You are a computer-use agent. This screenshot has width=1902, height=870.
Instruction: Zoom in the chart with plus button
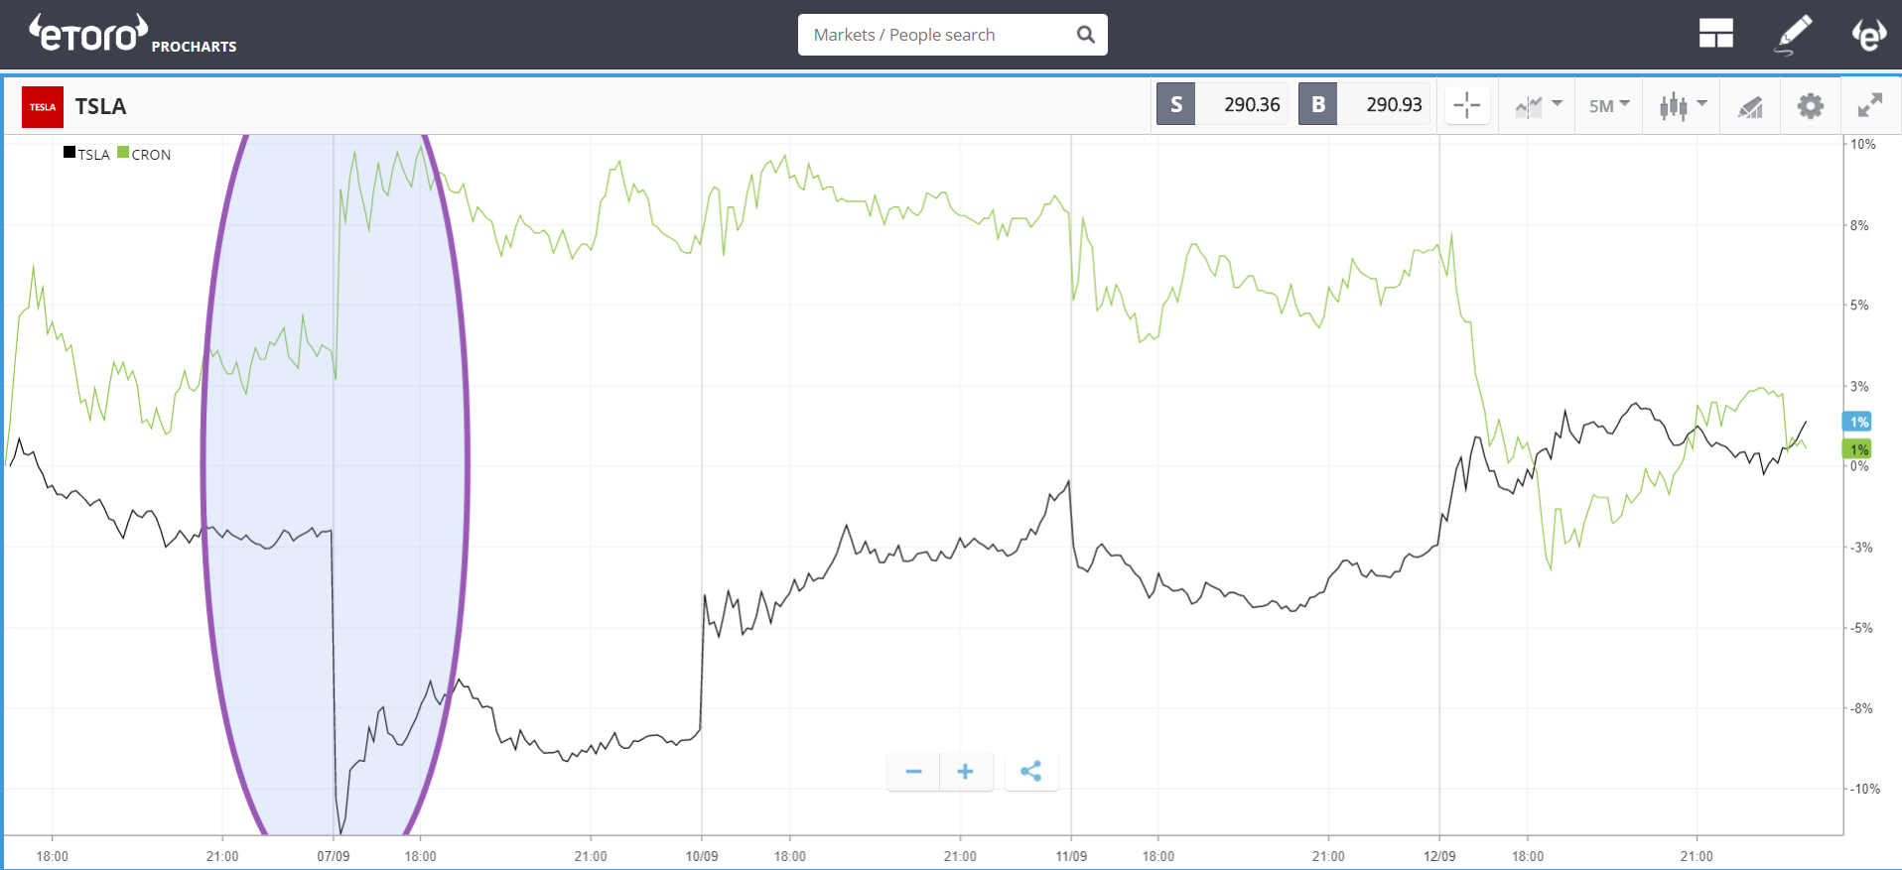tap(965, 771)
